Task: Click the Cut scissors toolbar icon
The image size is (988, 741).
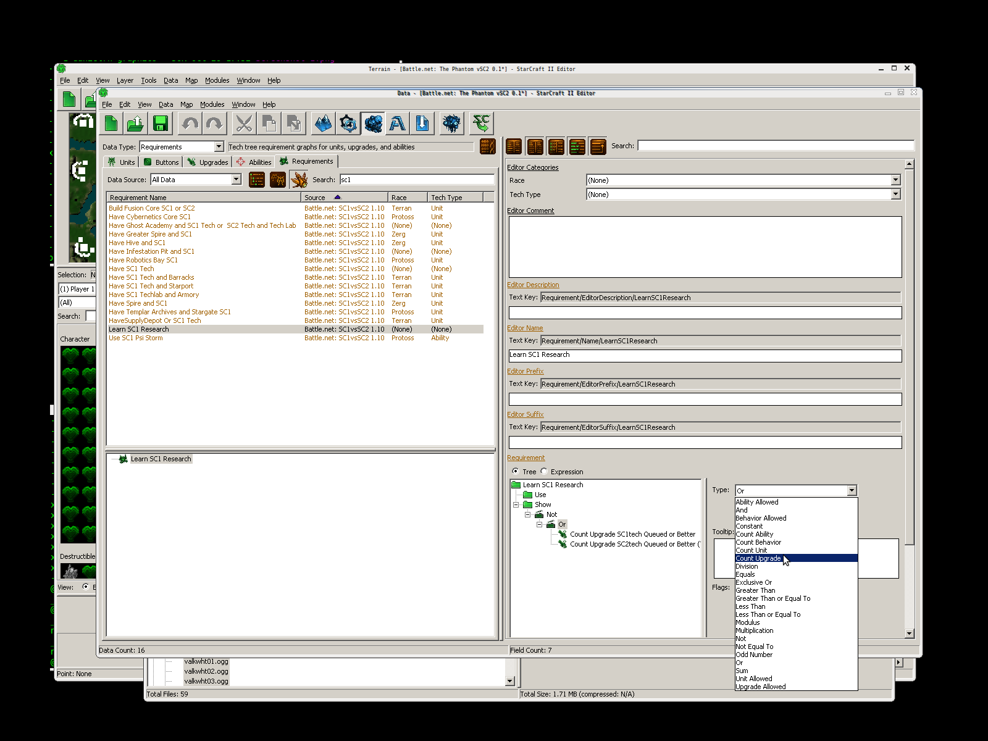Action: coord(244,124)
